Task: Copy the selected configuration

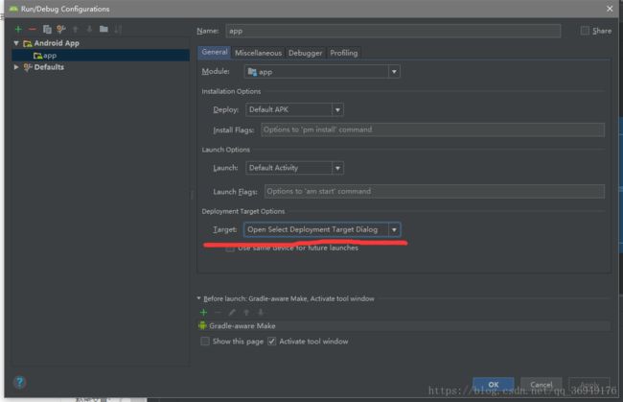Action: coord(47,29)
